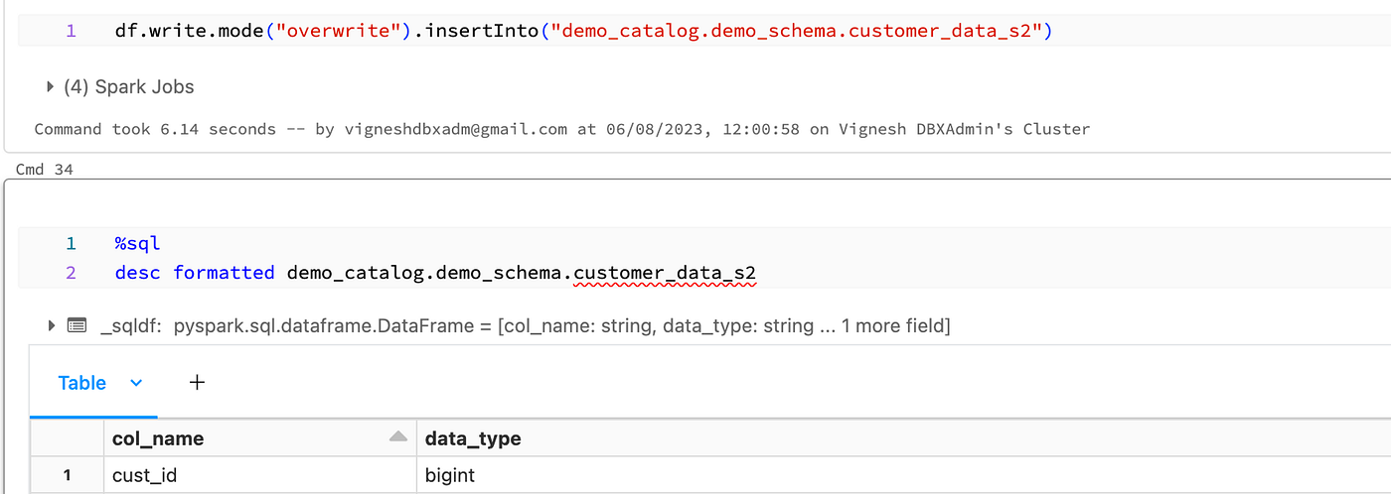The width and height of the screenshot is (1391, 494).
Task: Add a new visualization with plus icon
Action: [x=197, y=382]
